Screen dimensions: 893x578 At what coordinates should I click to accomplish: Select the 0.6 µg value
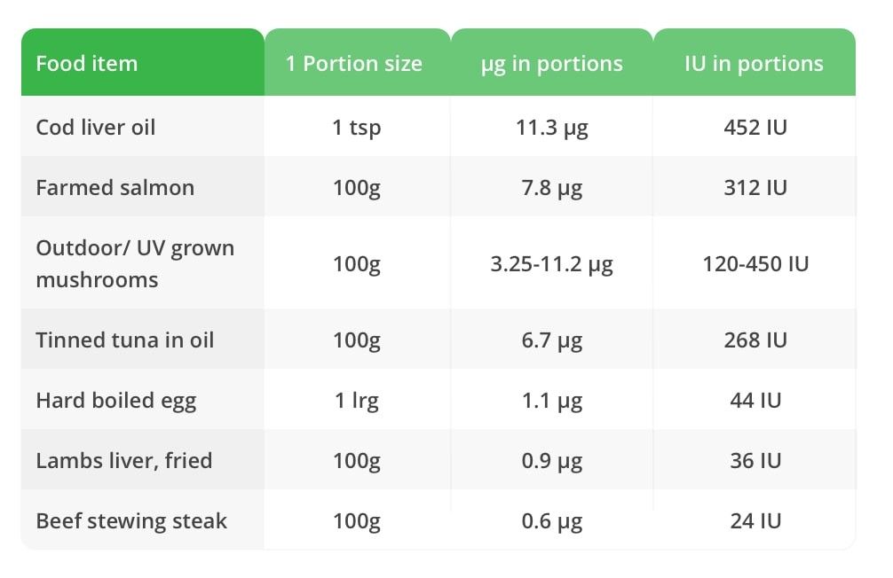pos(551,520)
